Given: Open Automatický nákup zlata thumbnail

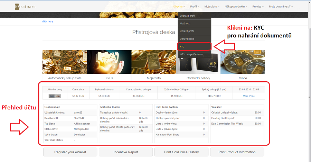Looking at the screenshot, I should (65, 62).
